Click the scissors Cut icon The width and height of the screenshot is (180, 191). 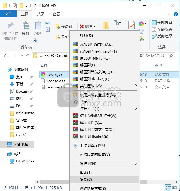pos(35,40)
